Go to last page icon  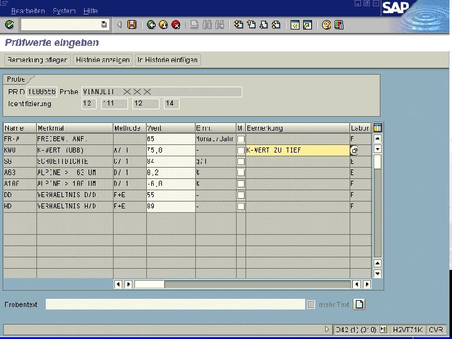276,24
